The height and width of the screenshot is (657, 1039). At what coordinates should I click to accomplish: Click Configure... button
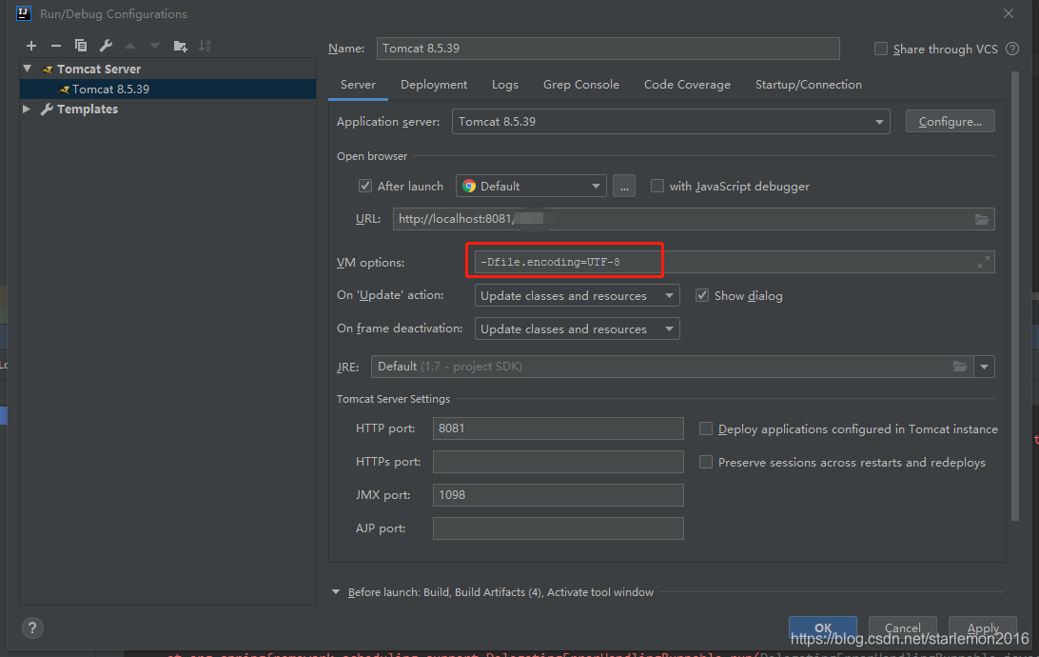coord(951,121)
